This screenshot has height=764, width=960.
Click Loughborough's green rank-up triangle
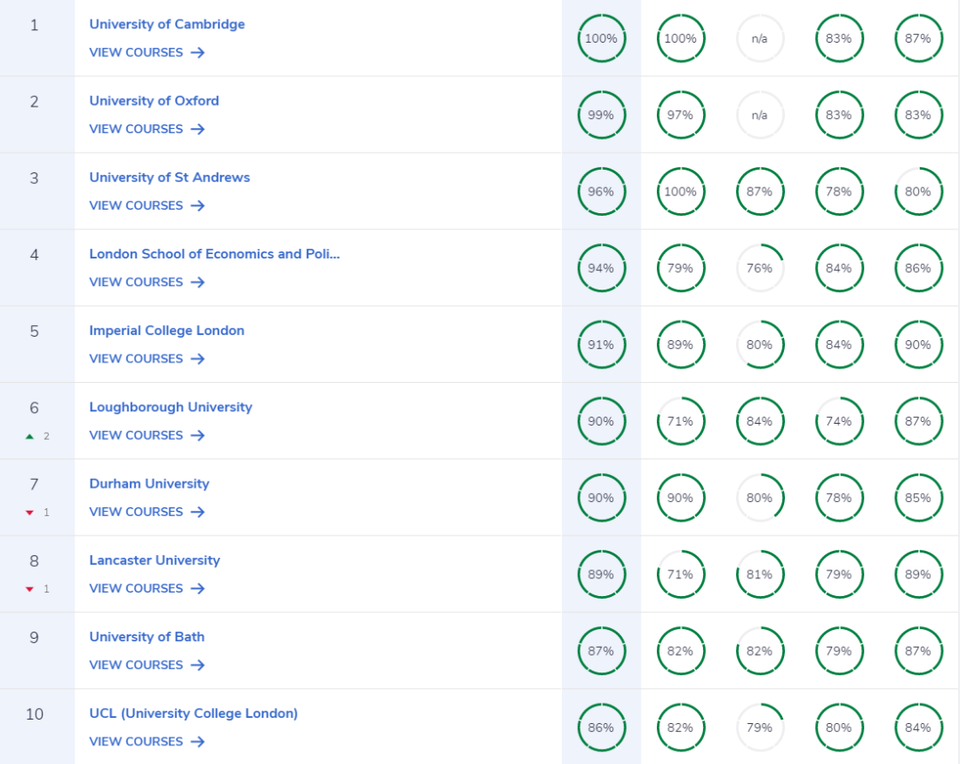pos(29,436)
